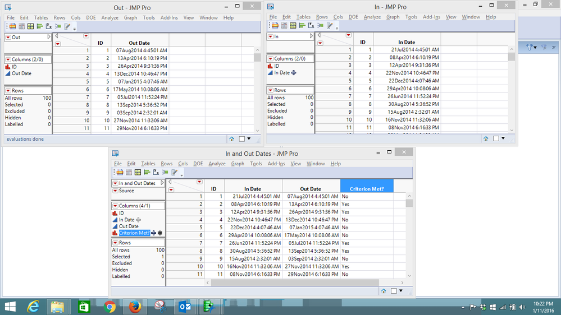Open Google Chrome from the taskbar
Image resolution: width=561 pixels, height=315 pixels.
(110, 307)
